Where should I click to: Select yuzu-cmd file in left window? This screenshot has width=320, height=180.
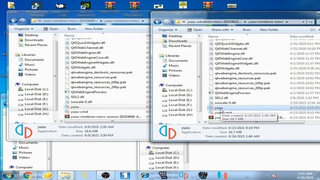coord(79,111)
